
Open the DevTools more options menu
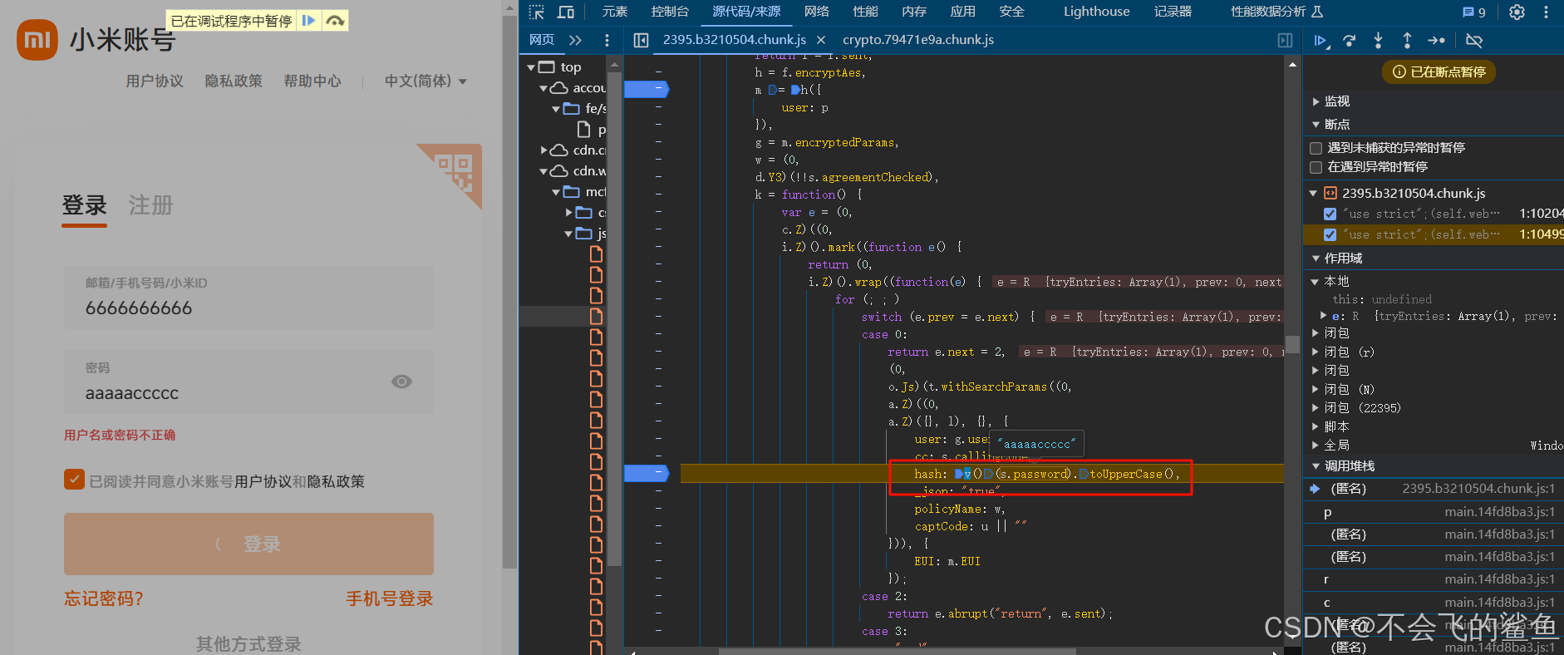pos(1546,12)
